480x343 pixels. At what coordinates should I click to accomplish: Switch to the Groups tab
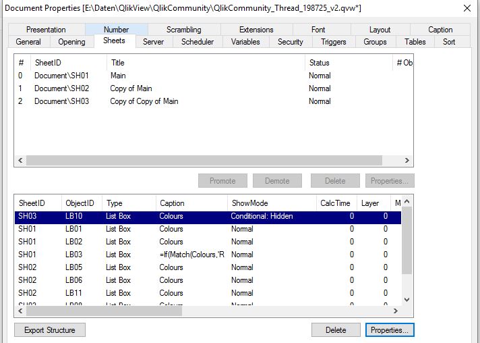pyautogui.click(x=375, y=42)
